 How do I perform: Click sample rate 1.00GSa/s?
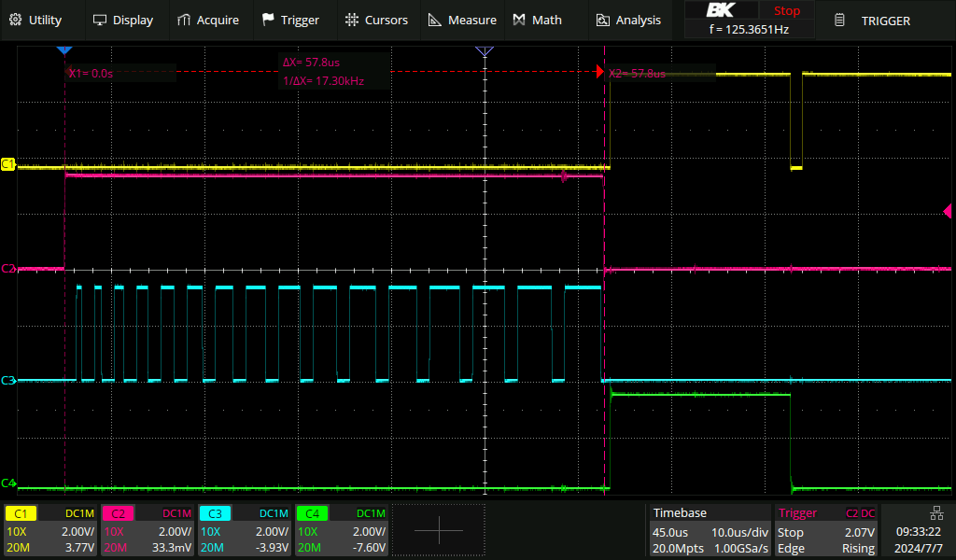coord(740,549)
